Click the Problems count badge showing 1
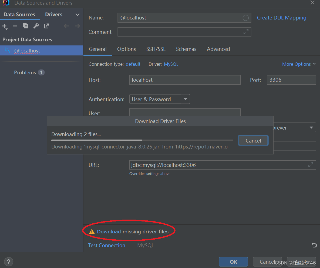 [x=41, y=72]
